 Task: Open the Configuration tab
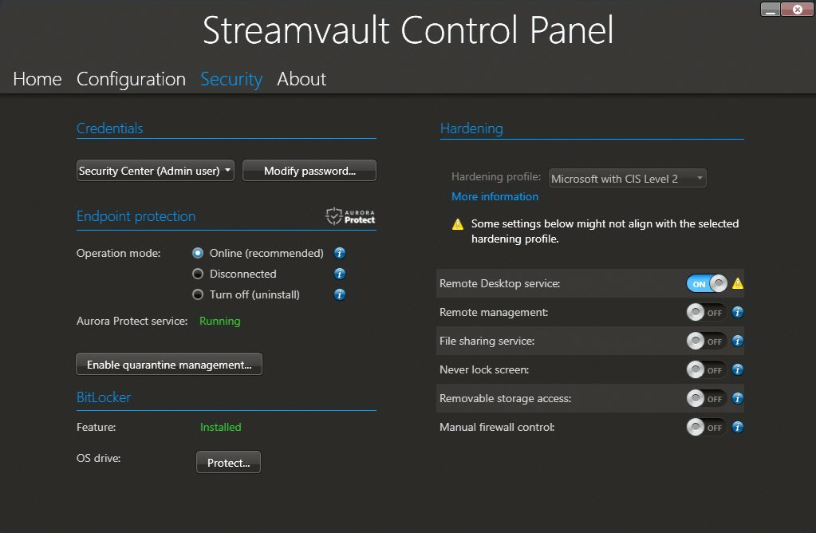(x=131, y=79)
